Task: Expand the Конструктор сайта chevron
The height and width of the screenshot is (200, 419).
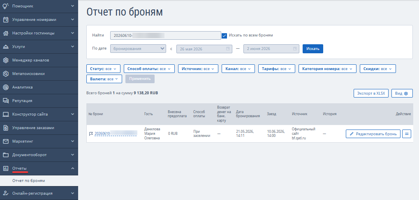Action: [73, 114]
